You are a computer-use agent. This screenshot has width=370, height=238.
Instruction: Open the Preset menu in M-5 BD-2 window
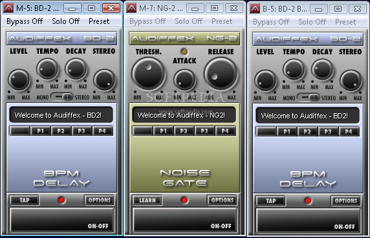[x=99, y=21]
